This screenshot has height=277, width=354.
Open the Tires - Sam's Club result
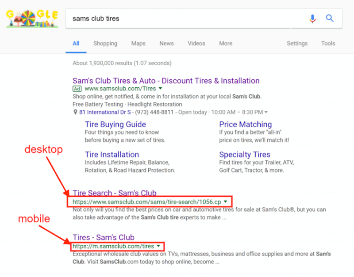pos(104,237)
